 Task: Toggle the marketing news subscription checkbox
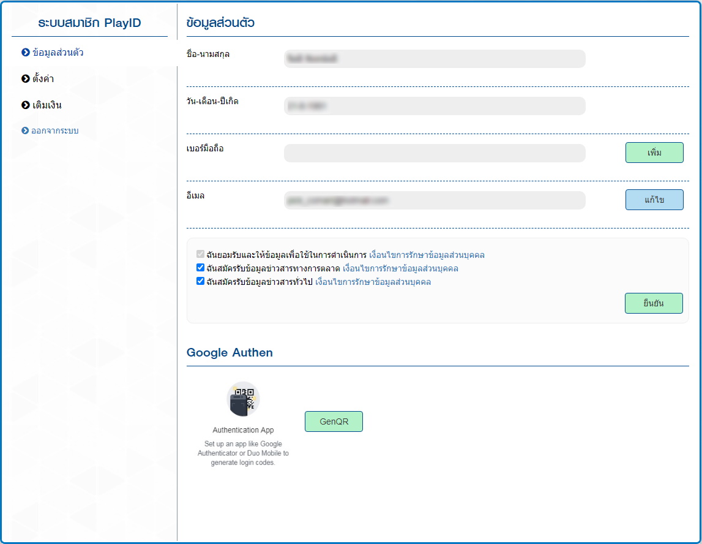200,268
